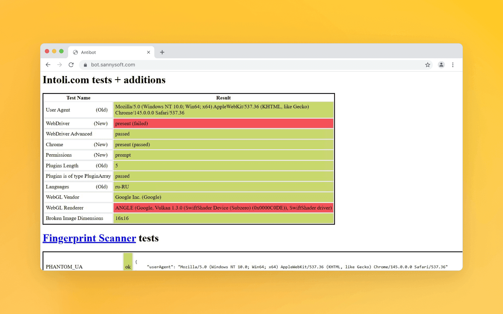Open a new tab with plus button
Screen dimensions: 503x314
point(162,52)
